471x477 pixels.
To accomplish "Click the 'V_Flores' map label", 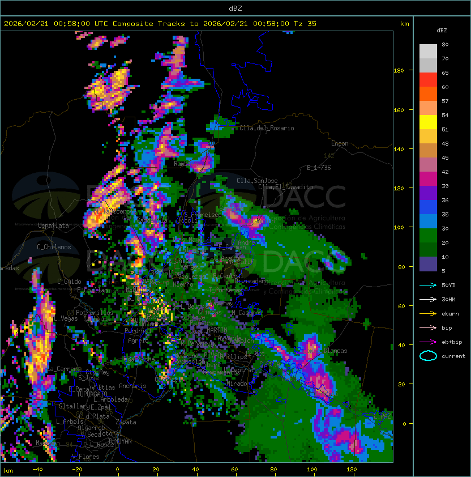I will [85, 457].
